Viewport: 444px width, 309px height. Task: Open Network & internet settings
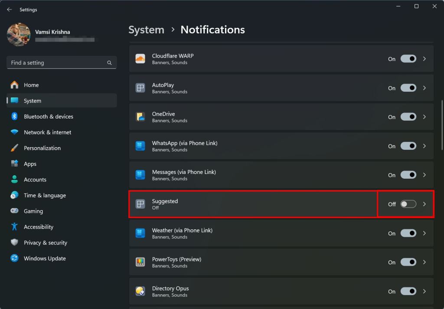click(x=62, y=132)
